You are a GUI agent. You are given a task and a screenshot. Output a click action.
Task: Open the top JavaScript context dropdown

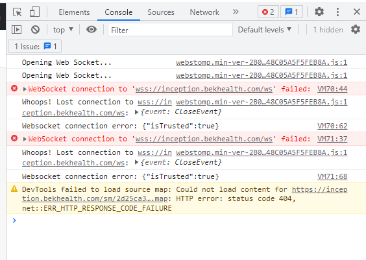point(63,30)
